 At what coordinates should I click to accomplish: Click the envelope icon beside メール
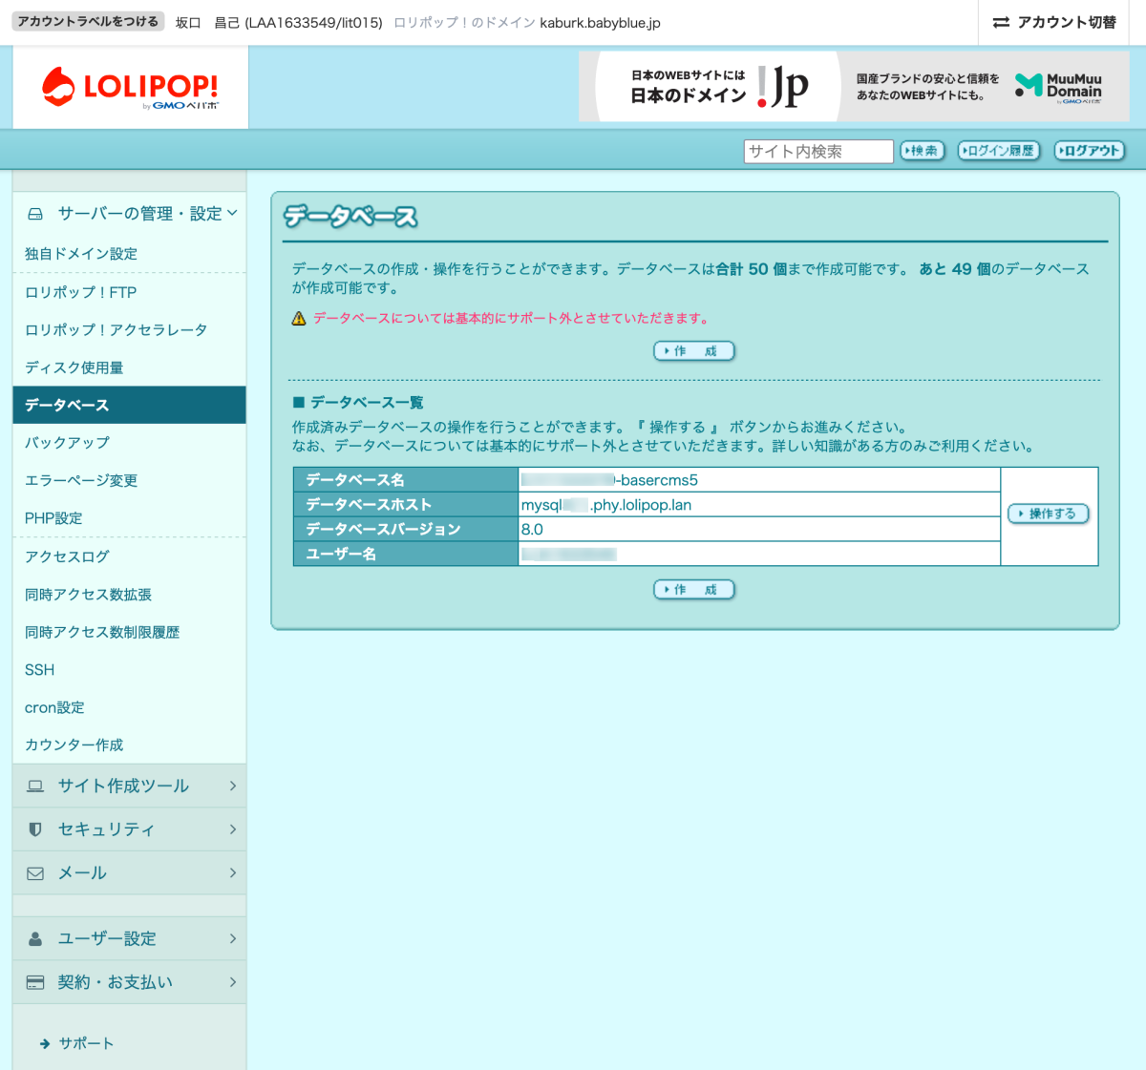[x=35, y=873]
